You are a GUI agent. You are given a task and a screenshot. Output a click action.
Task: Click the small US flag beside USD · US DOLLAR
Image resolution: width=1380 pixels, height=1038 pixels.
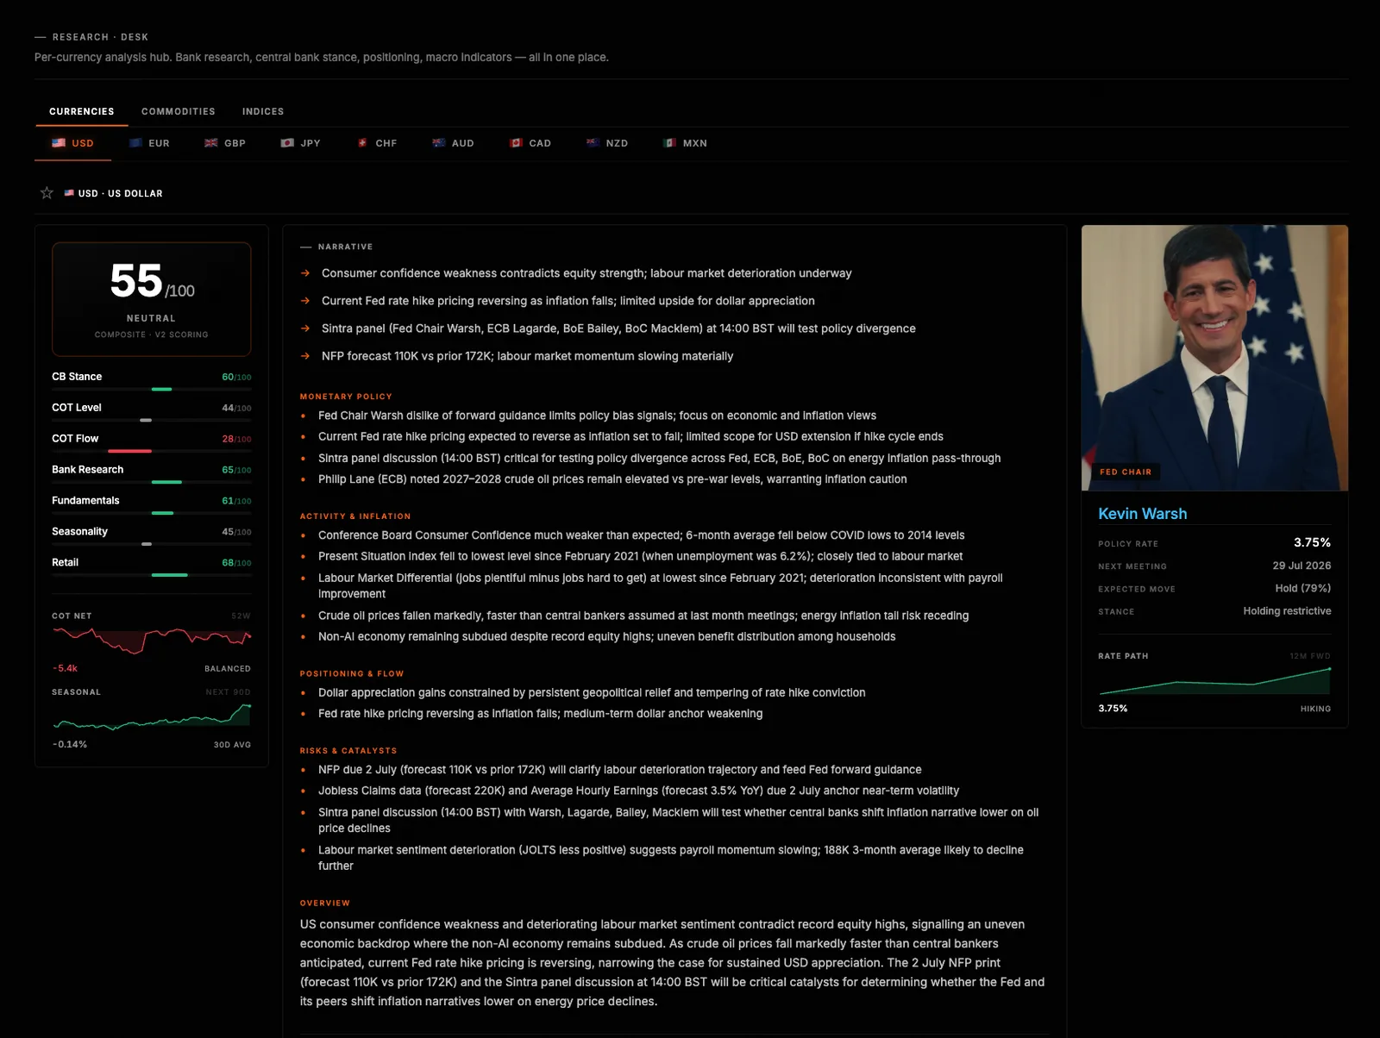pos(69,193)
